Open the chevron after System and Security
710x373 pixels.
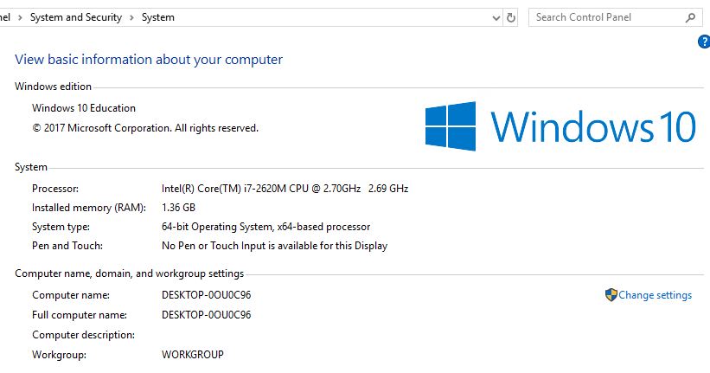point(131,17)
